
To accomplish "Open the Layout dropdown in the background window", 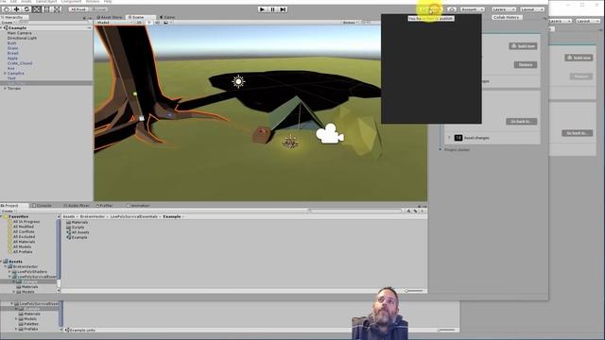I will click(588, 21).
